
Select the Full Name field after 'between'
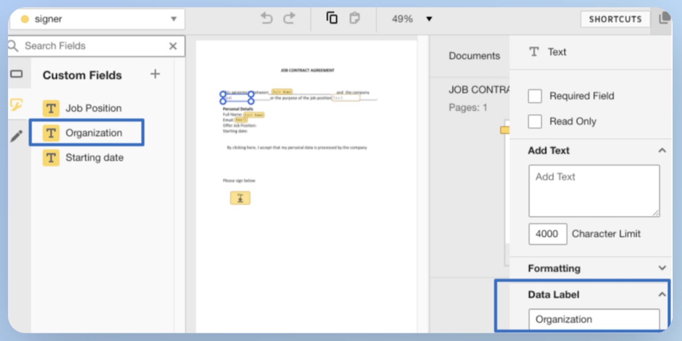(x=282, y=92)
